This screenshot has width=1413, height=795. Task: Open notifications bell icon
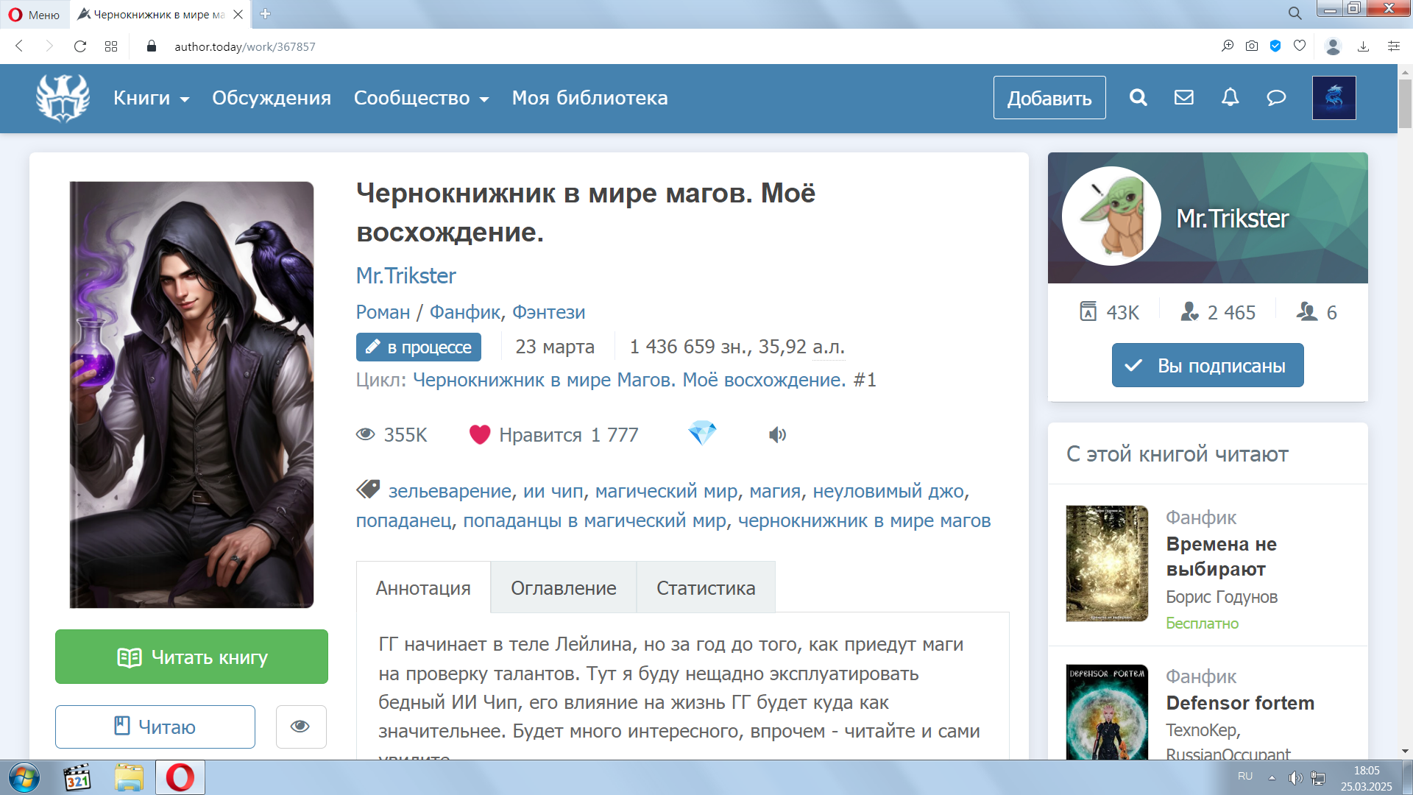click(x=1230, y=97)
